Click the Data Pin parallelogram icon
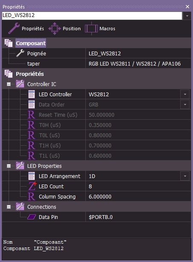 [x=32, y=217]
